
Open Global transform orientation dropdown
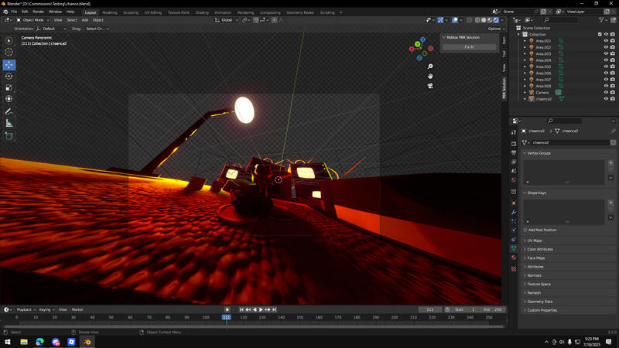pos(227,20)
